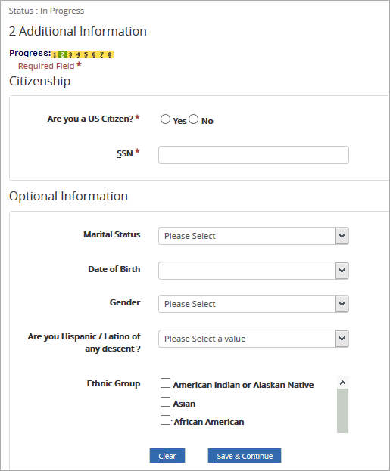The image size is (390, 471).
Task: Click the 'Ethnic Group' label
Action: click(114, 383)
